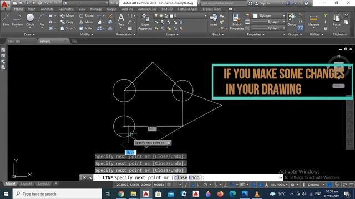Select the Circle tool

30,20
